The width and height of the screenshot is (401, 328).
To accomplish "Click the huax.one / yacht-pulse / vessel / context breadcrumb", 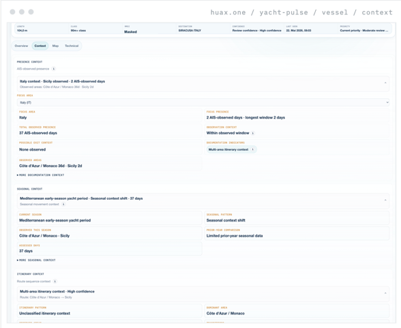I will tap(301, 12).
